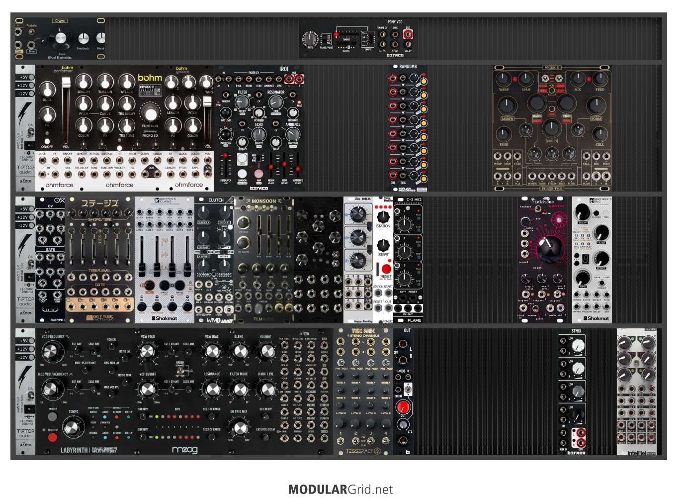The image size is (682, 500).
Task: Click the VHIKK X CELL knob
Action: [x=600, y=134]
